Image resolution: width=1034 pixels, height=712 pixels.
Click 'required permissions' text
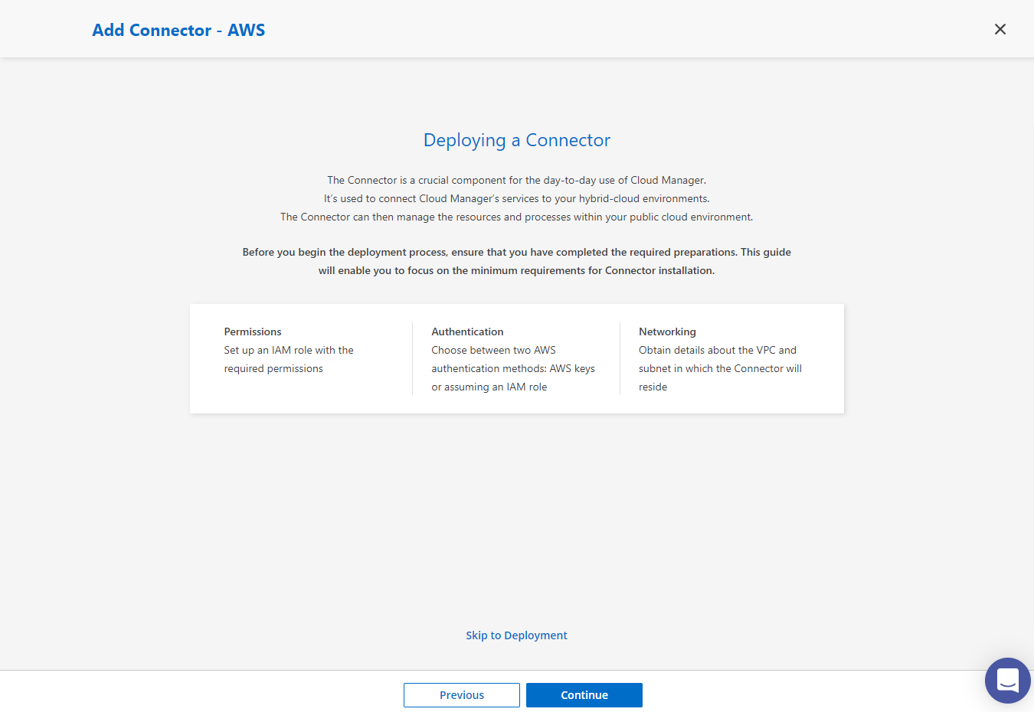coord(273,368)
